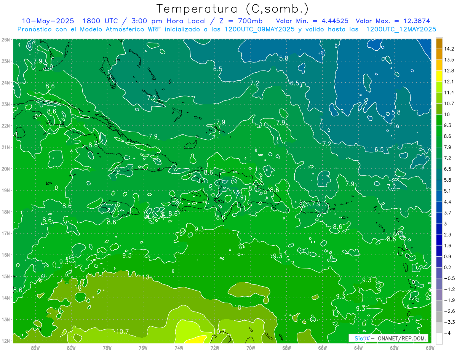Click the '1.6' colorbar label
Viewport: 457px width, 353px height.
pos(447,245)
